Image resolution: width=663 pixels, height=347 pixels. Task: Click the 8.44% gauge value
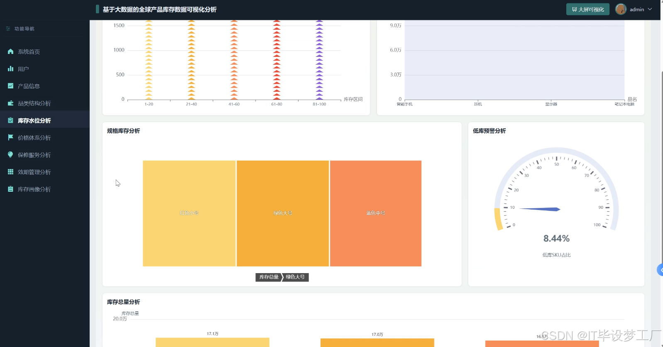tap(556, 239)
